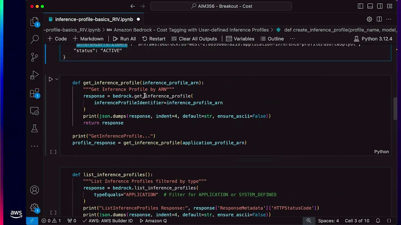Click inferenceProfileIdentifier=inference_profile_arn line
Screen dimensions: 401x225
click(158, 103)
